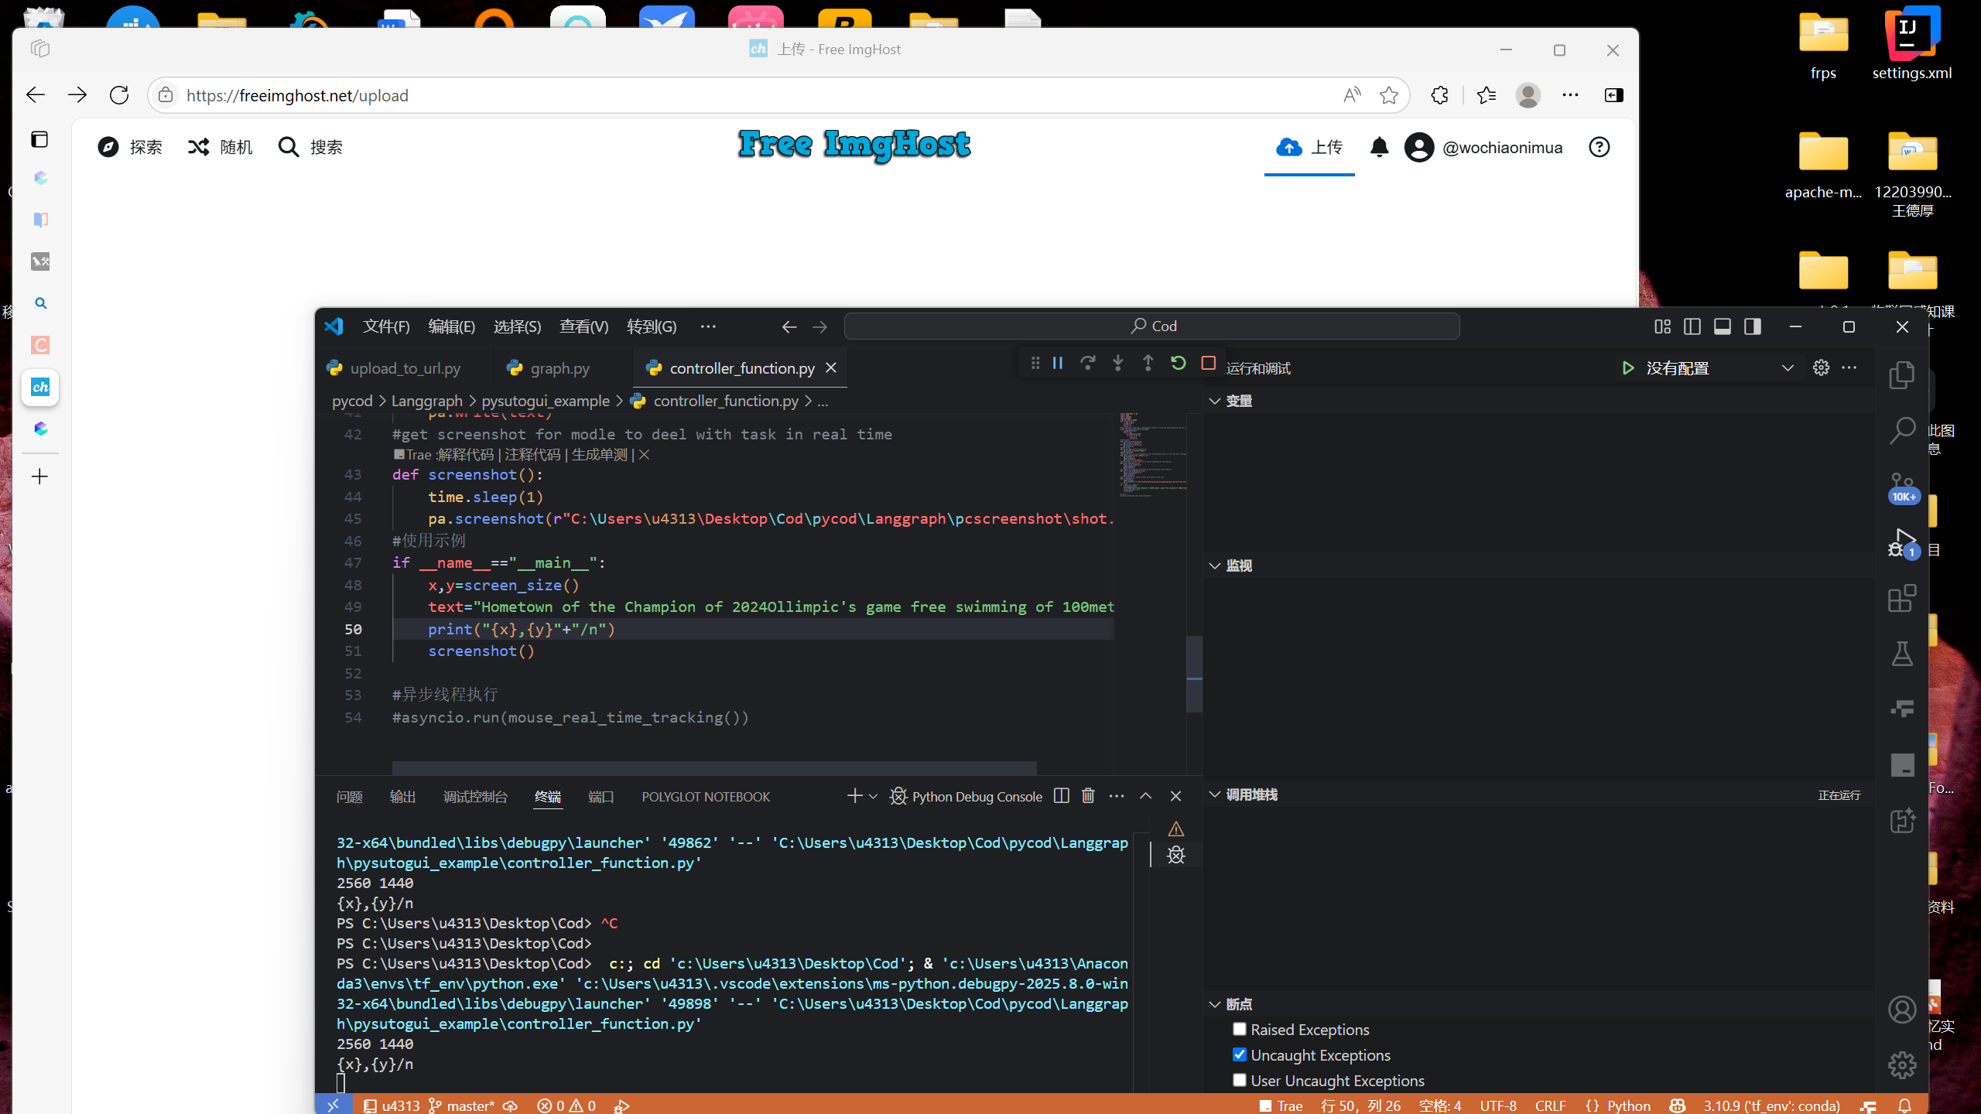Open Source Control view with 10K+ badge

1902,487
